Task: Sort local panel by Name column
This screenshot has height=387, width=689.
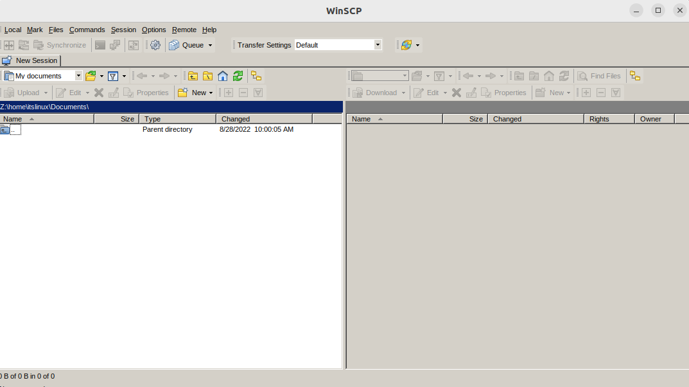Action: pos(47,119)
